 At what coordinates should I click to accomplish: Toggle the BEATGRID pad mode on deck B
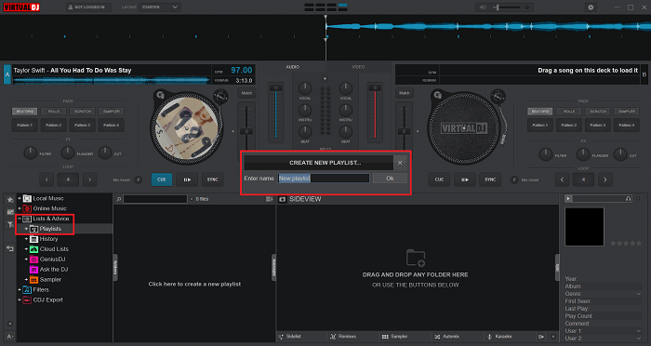tap(540, 112)
